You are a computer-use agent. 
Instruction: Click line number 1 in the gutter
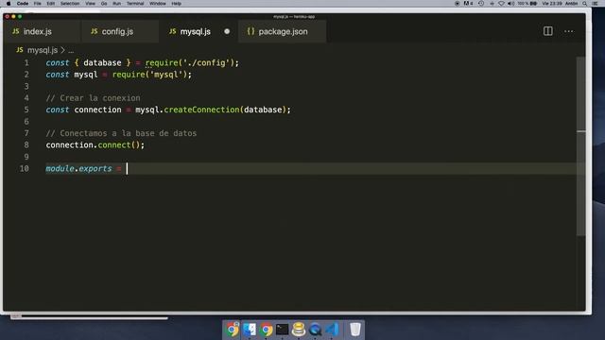point(26,63)
